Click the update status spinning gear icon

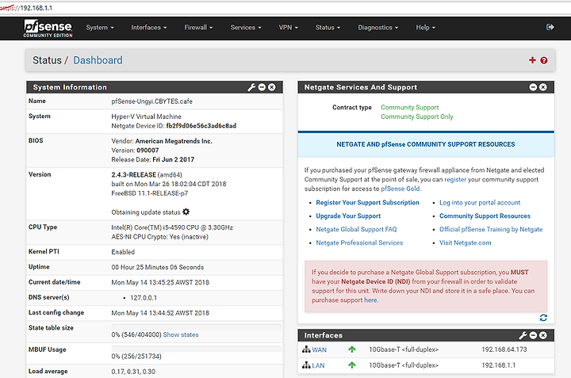tap(186, 212)
